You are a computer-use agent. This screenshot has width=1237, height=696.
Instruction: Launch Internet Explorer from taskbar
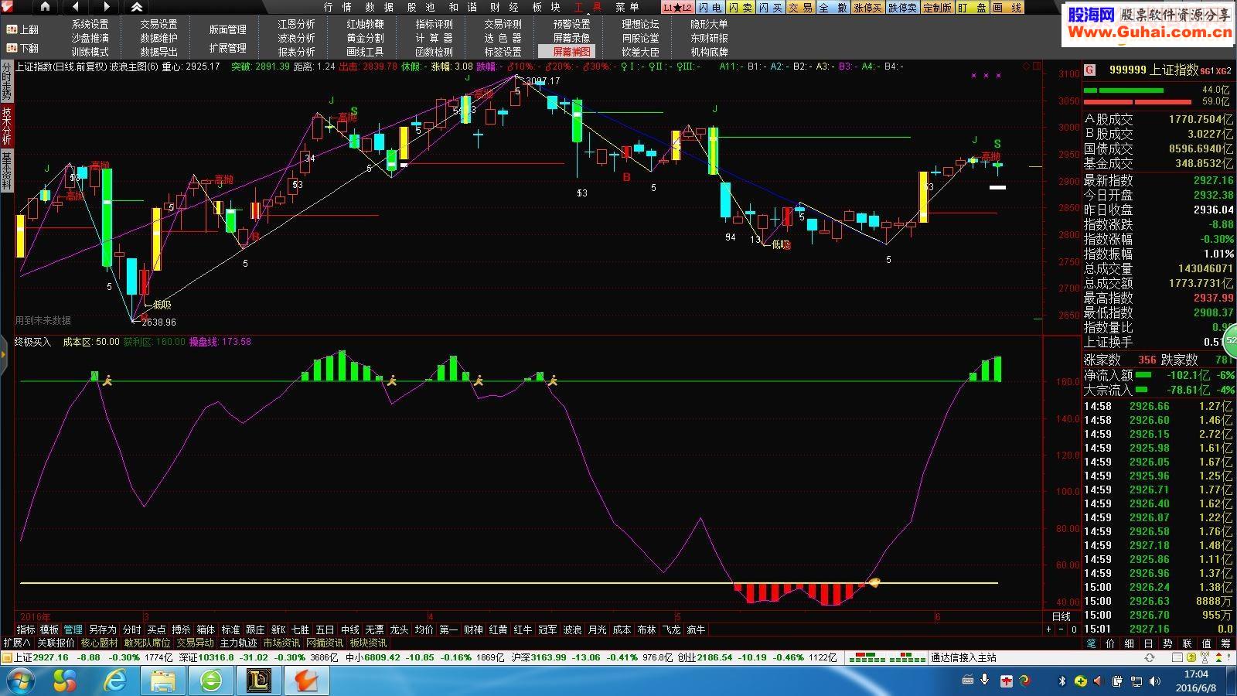115,681
